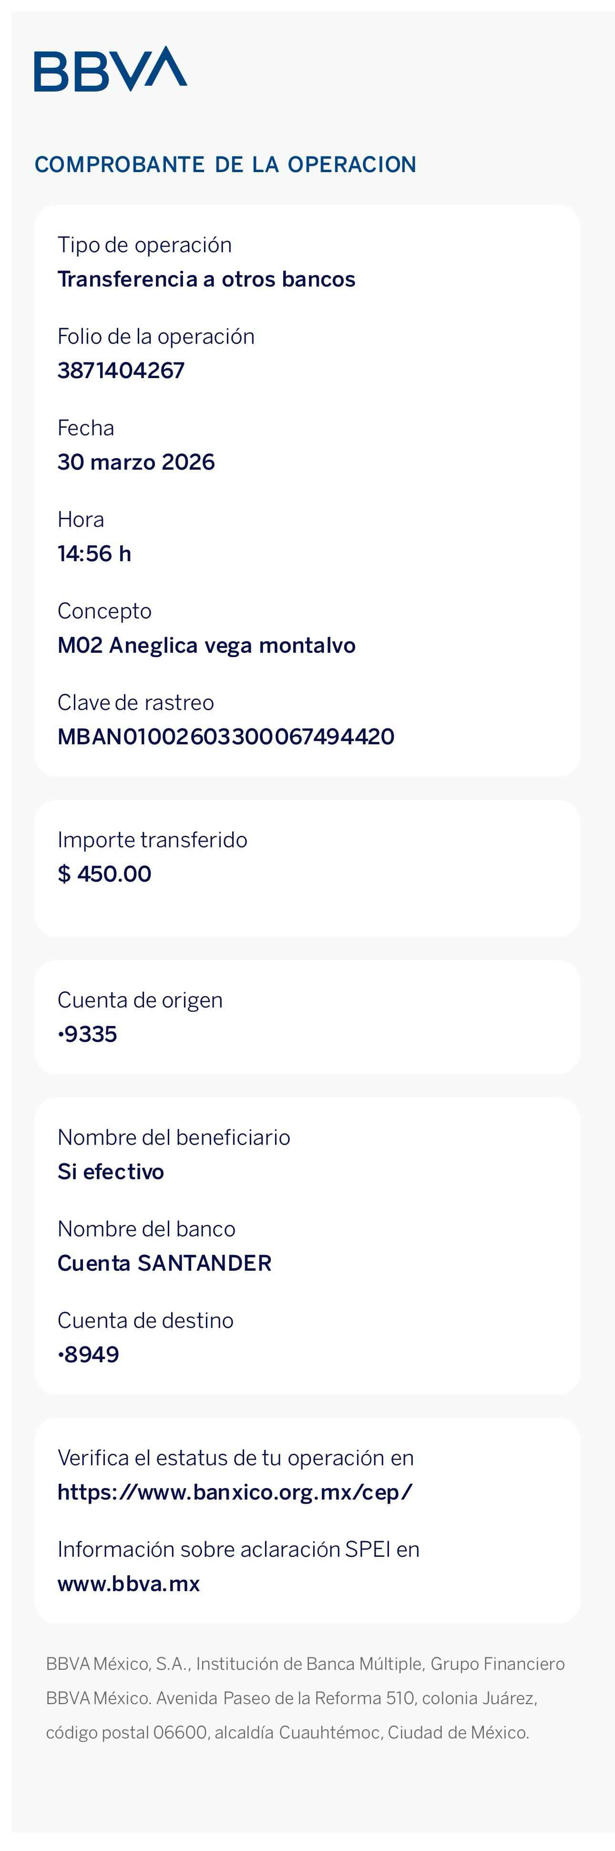Select beneficiary name Si efectivo

111,1171
